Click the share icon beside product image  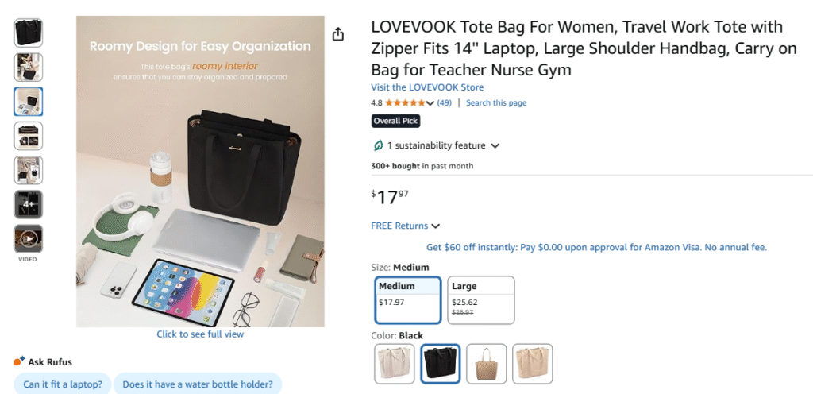click(337, 34)
